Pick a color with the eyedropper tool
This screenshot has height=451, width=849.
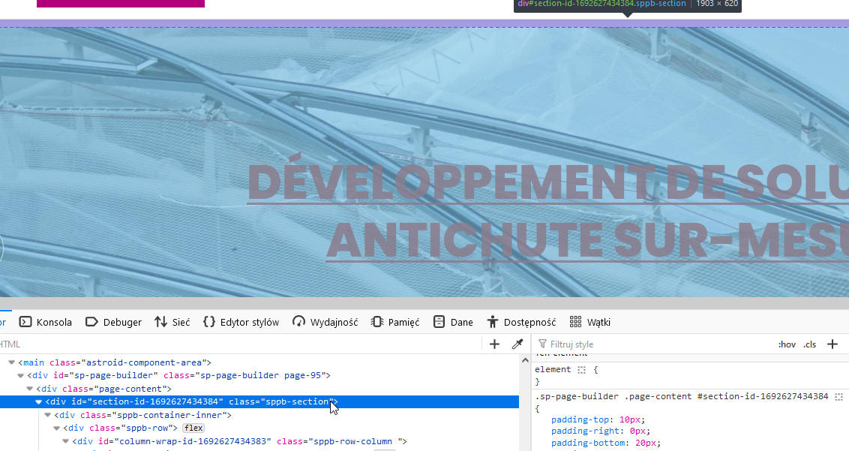pos(517,344)
